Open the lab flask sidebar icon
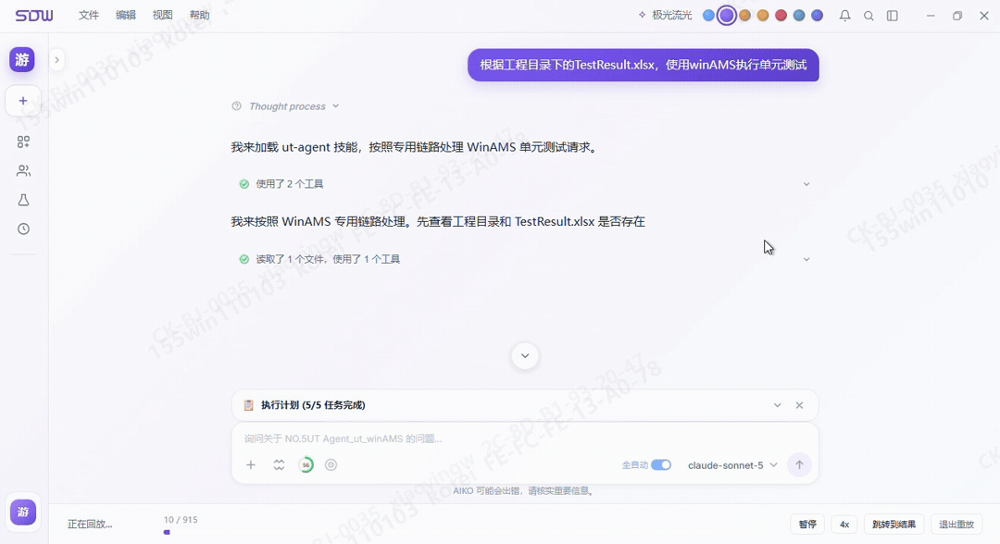The height and width of the screenshot is (544, 1000). [x=23, y=200]
